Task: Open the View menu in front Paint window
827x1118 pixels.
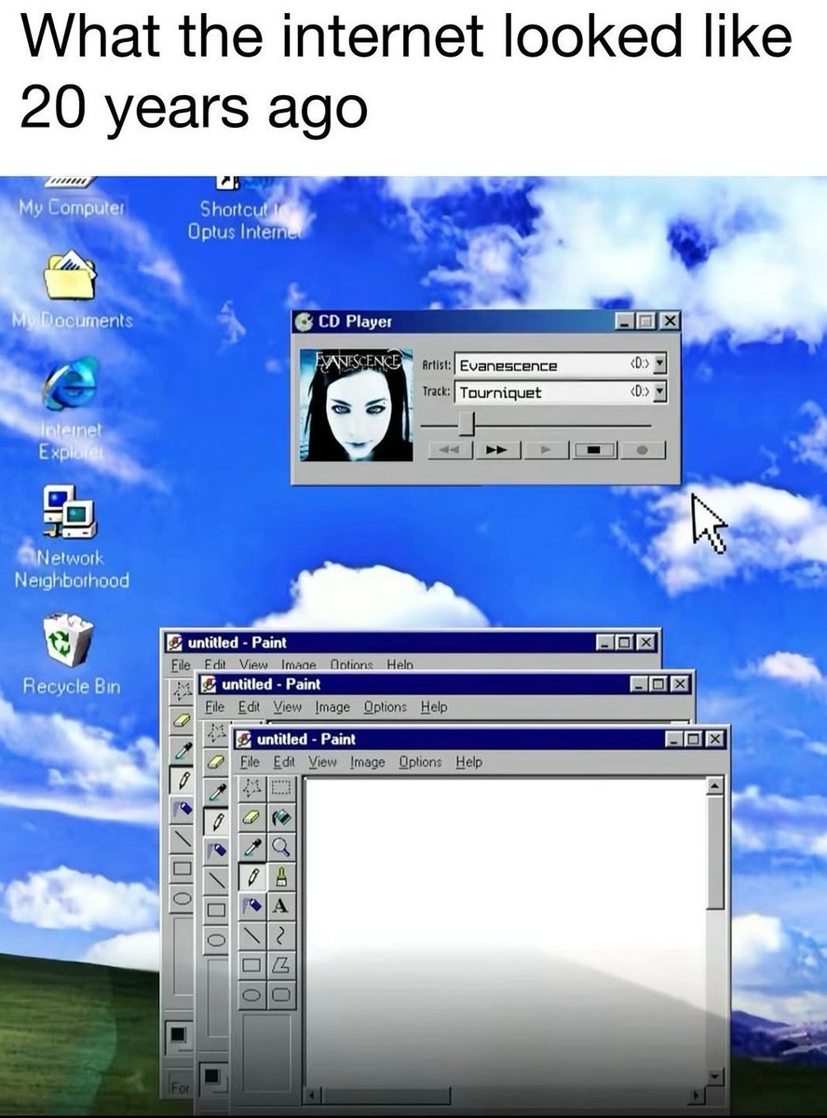Action: (x=322, y=762)
